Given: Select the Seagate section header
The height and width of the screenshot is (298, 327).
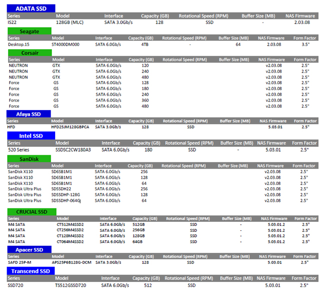Looking at the screenshot, I should [x=30, y=31].
